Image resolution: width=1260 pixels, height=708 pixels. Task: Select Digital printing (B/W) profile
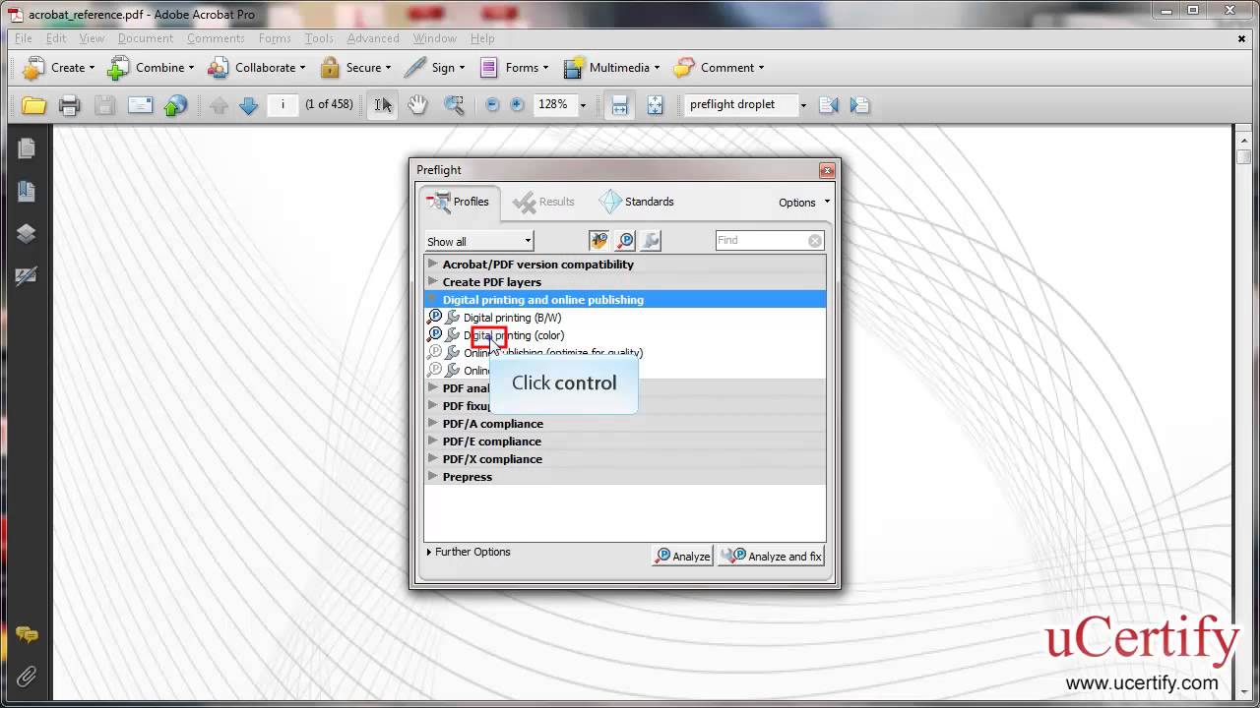pyautogui.click(x=512, y=318)
